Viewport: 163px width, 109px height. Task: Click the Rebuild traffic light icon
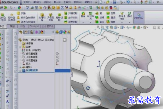coord(142,2)
